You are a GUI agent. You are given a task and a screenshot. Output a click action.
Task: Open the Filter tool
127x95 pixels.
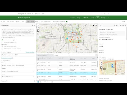pos(22,22)
